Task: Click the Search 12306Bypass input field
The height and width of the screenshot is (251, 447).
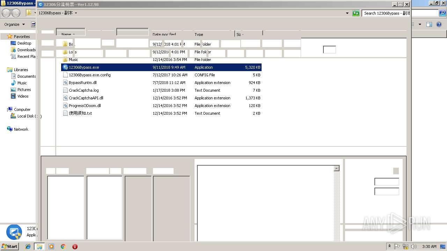Action: tap(386, 13)
